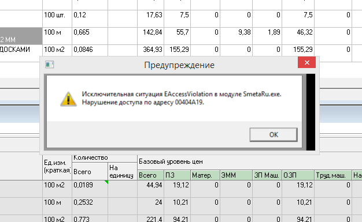Select the Количество column group header
The height and width of the screenshot is (222, 362).
pyautogui.click(x=105, y=158)
